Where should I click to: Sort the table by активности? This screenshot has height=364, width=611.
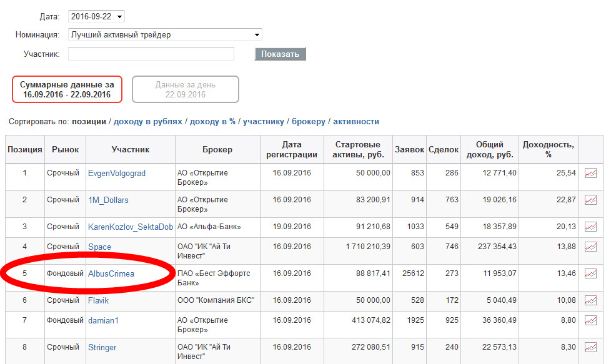pyautogui.click(x=355, y=122)
